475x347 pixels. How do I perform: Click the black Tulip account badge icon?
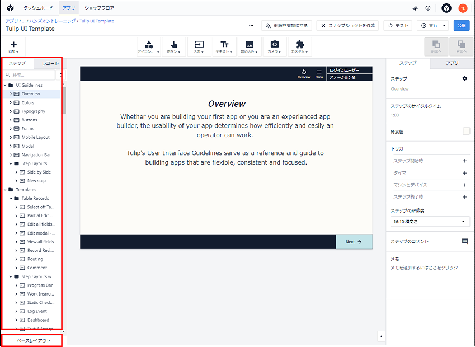[x=446, y=8]
